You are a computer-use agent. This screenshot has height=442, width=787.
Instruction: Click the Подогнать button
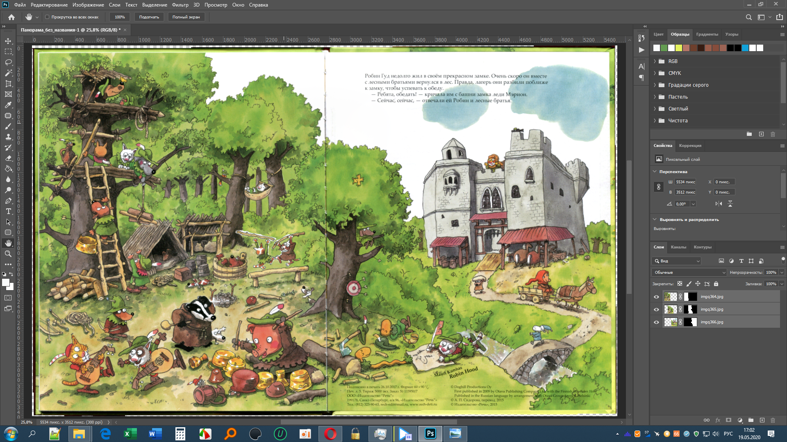coord(149,17)
